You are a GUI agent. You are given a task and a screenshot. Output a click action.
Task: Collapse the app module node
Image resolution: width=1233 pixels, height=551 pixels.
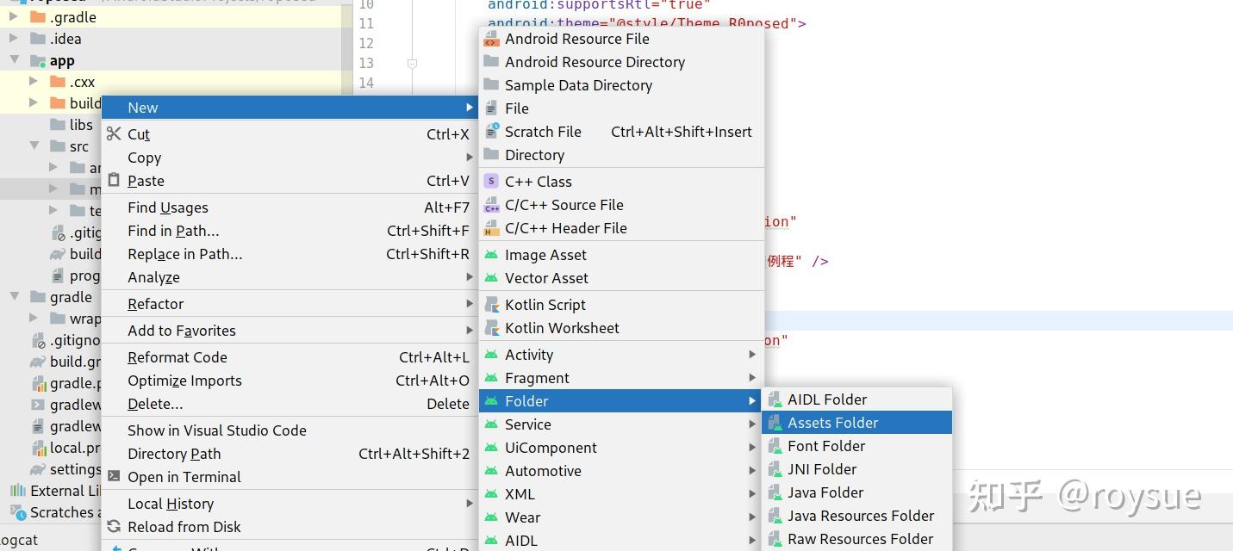[x=14, y=60]
